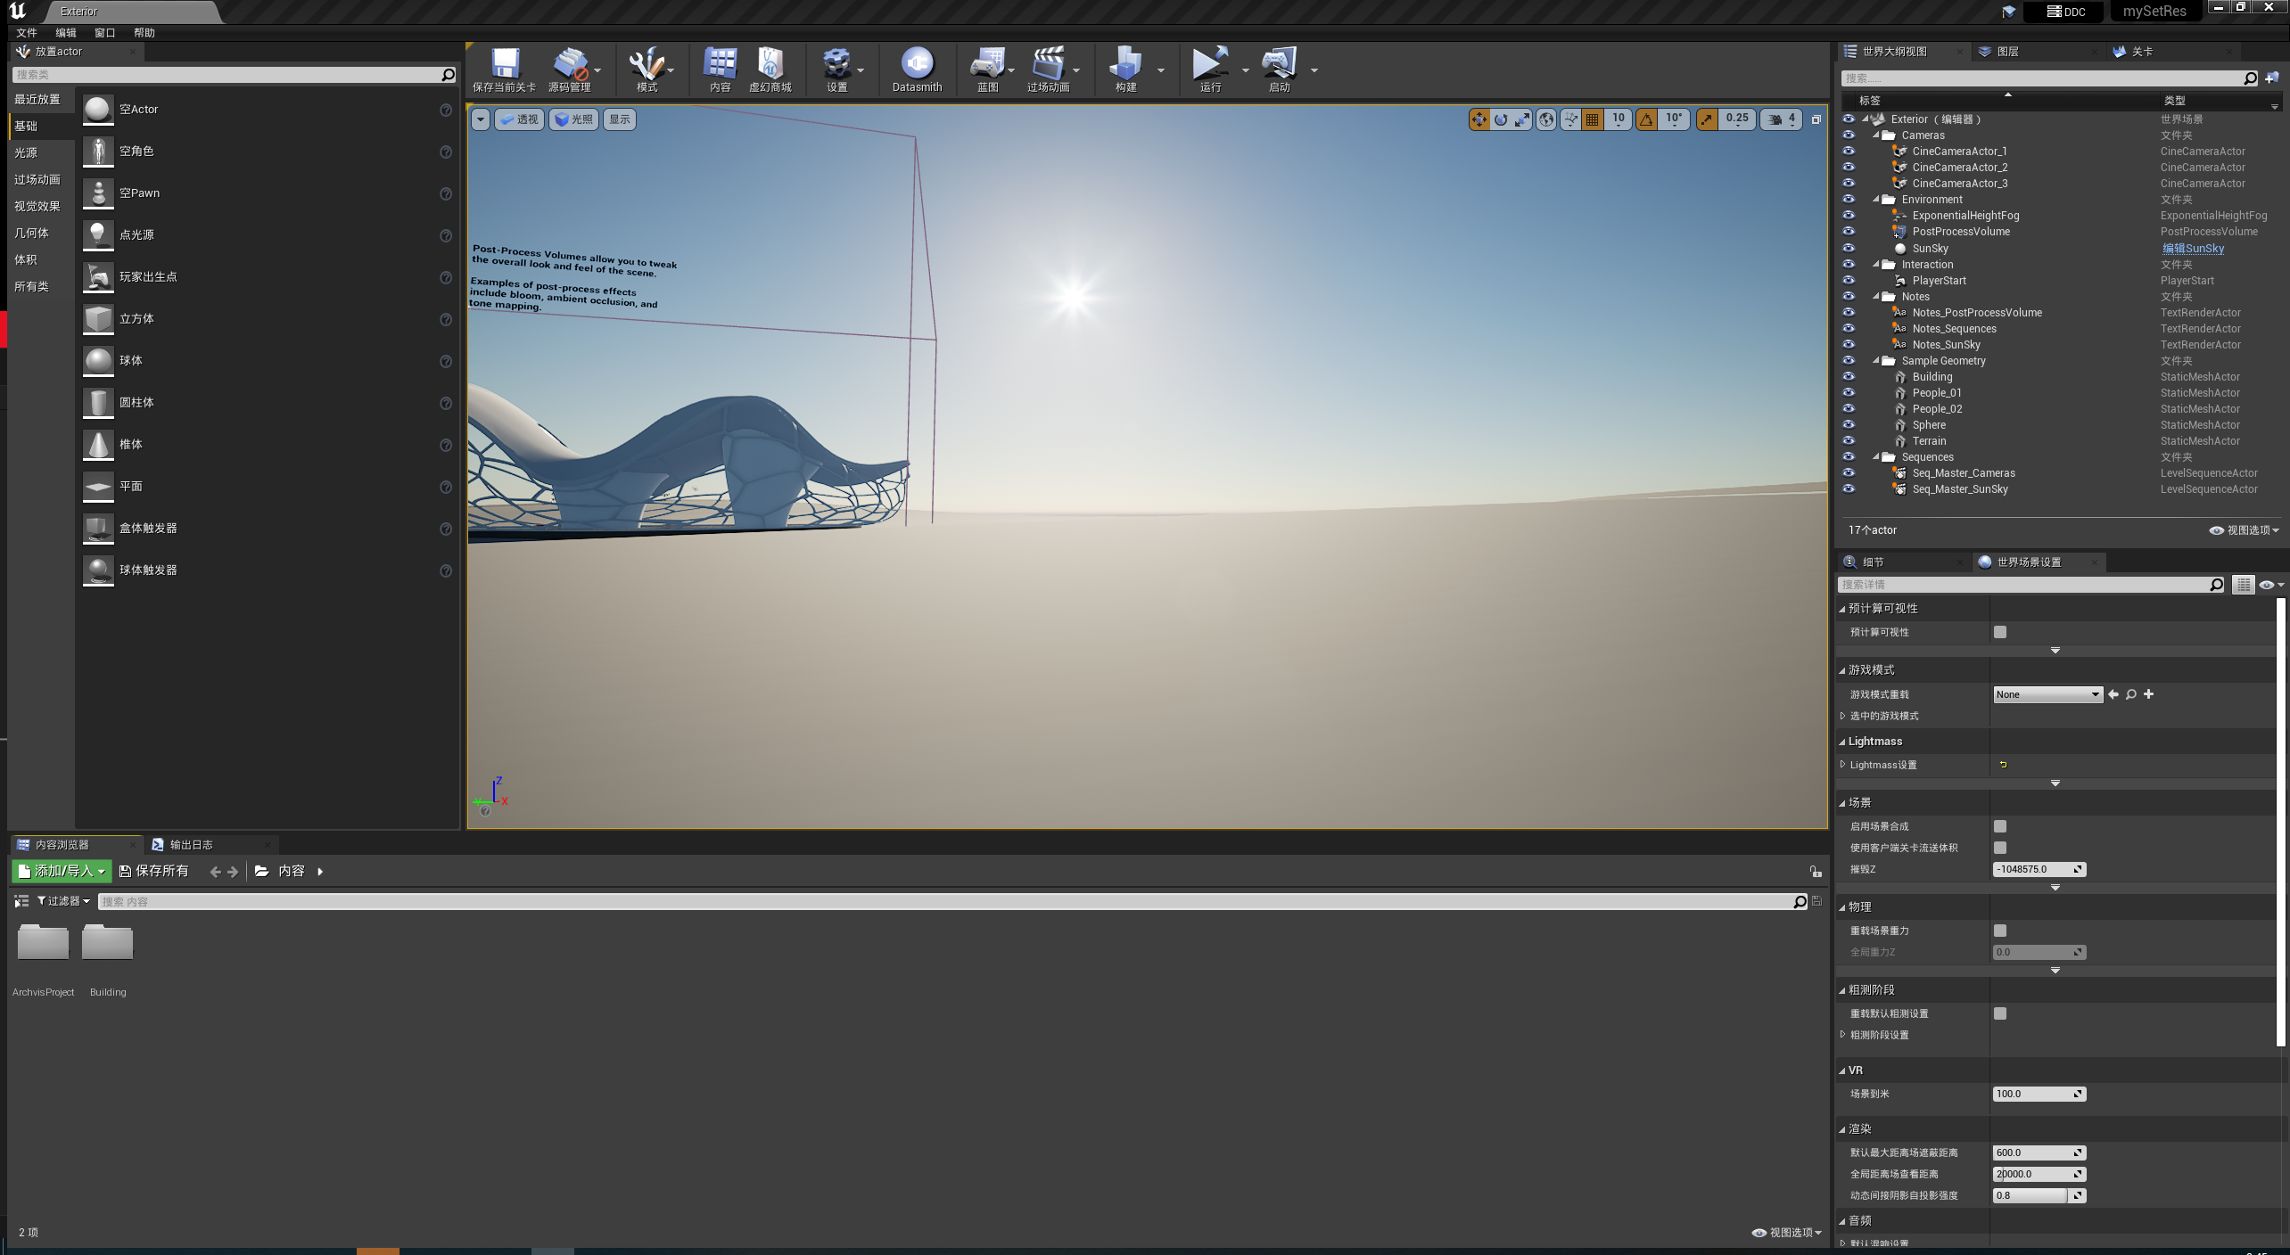The width and height of the screenshot is (2290, 1255).
Task: Expand the Lightmass Settings row
Action: [1843, 765]
